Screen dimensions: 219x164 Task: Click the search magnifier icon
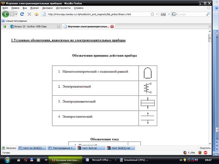click(x=208, y=14)
